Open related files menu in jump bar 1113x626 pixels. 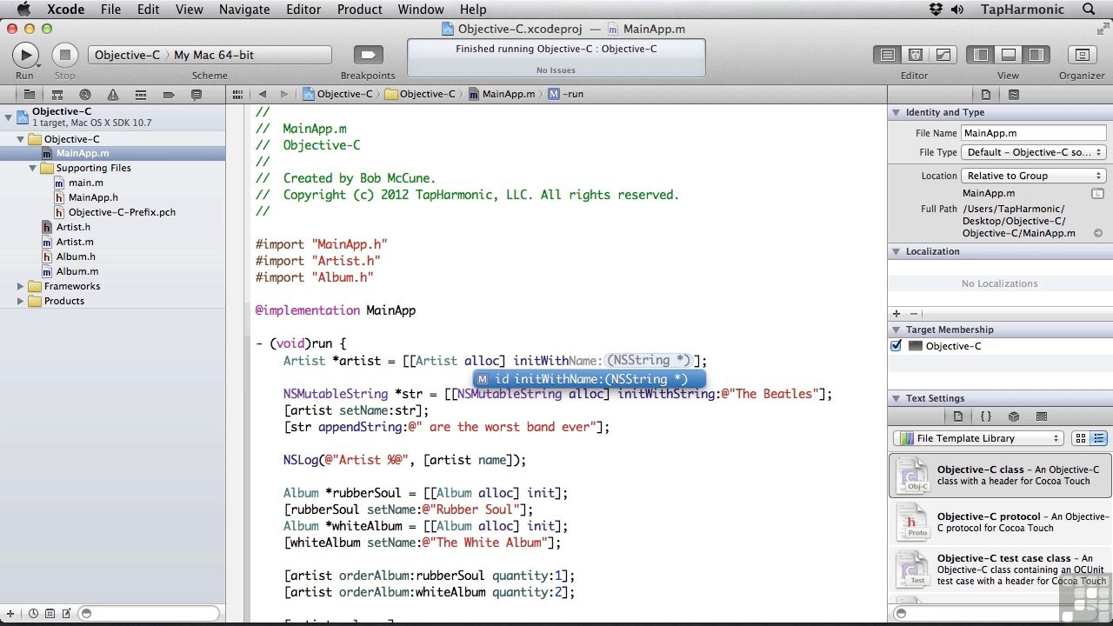click(238, 94)
